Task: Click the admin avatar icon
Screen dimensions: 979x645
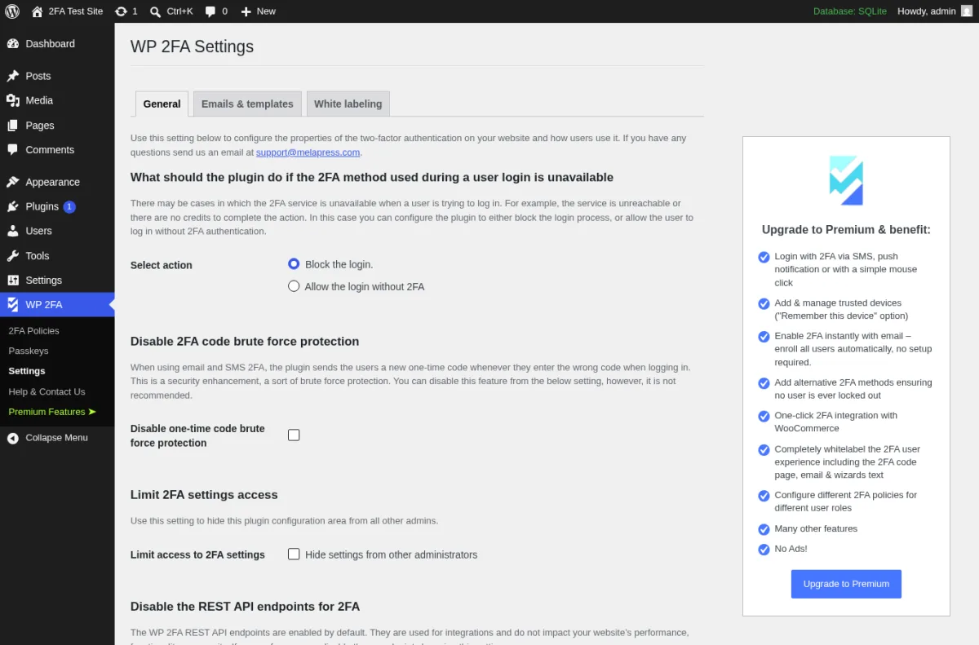Action: [x=966, y=11]
